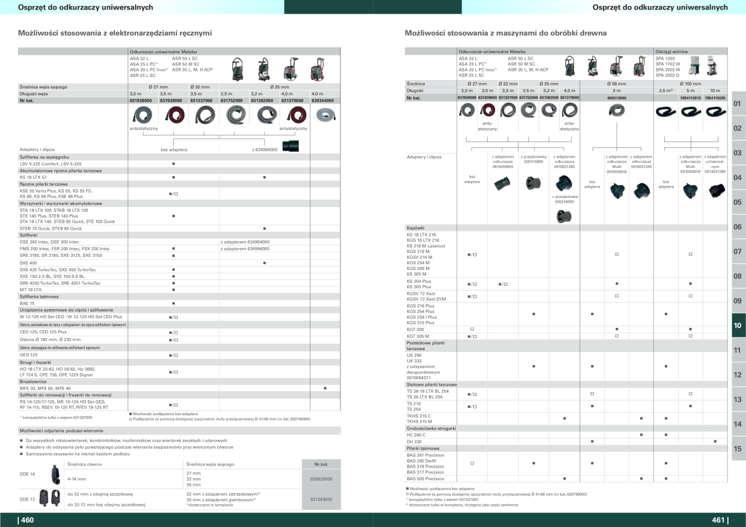
Task: Click the adapter image under 0910059955
Action: pyautogui.click(x=502, y=182)
